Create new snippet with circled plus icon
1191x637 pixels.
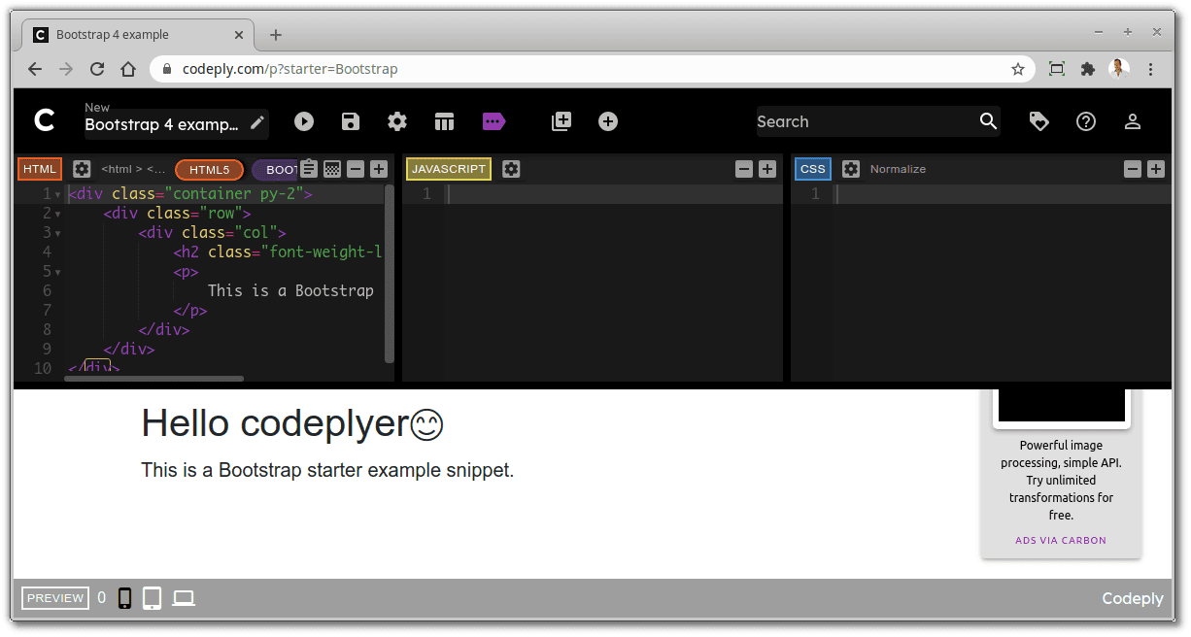point(608,121)
